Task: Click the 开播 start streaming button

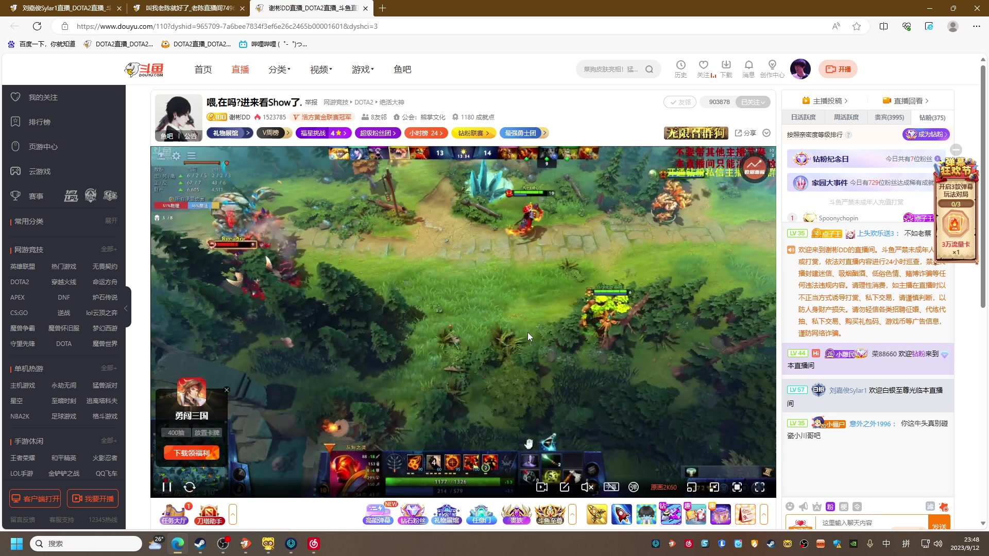Action: [x=838, y=69]
